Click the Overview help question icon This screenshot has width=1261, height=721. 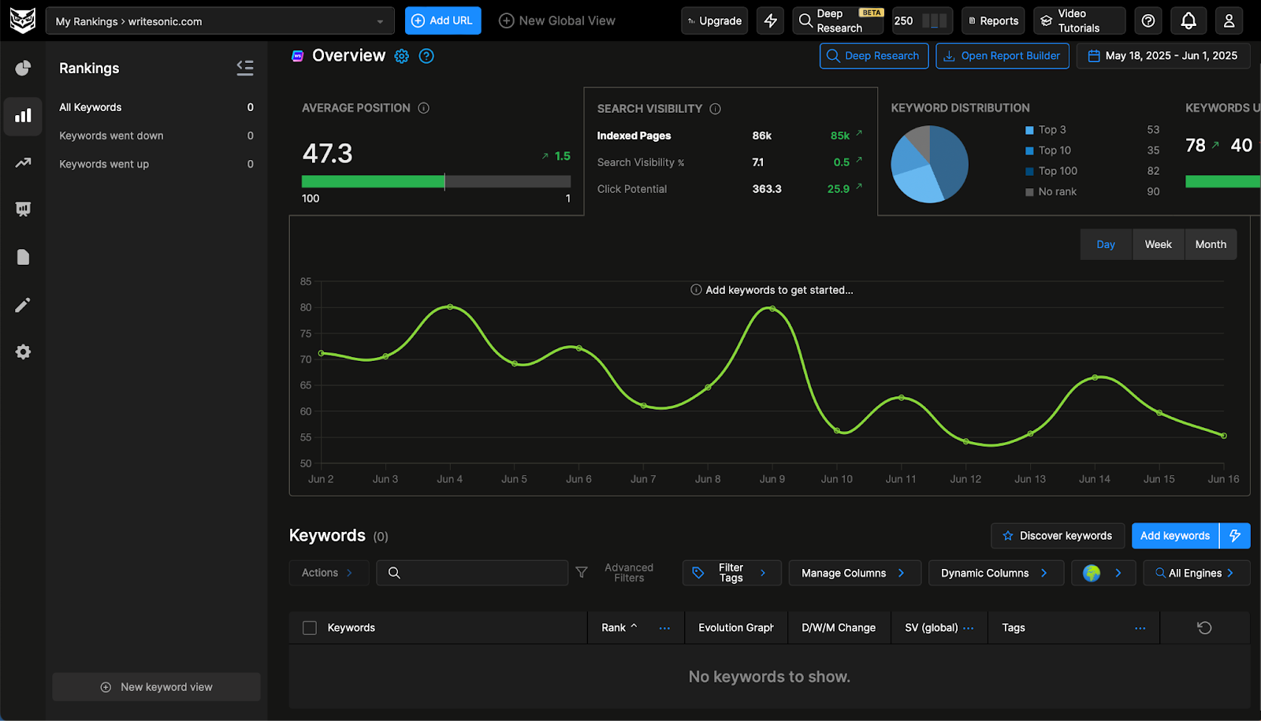pyautogui.click(x=426, y=56)
